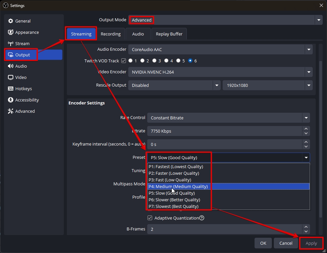Screen dimensions: 327x253
Task: Select Twitch VOD track 1
Action: (131, 61)
